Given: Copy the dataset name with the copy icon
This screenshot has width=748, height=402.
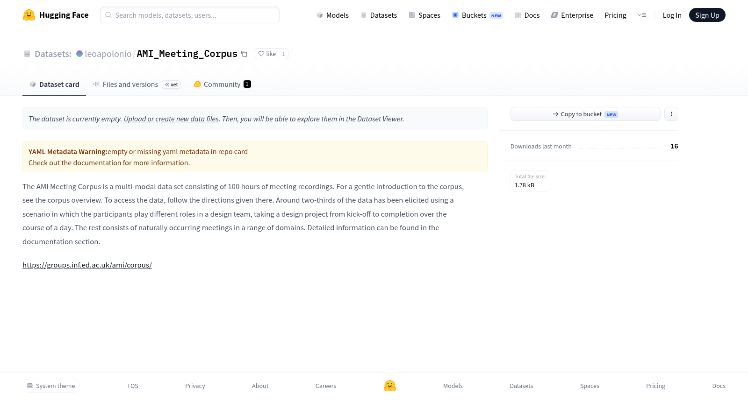Looking at the screenshot, I should click(244, 54).
